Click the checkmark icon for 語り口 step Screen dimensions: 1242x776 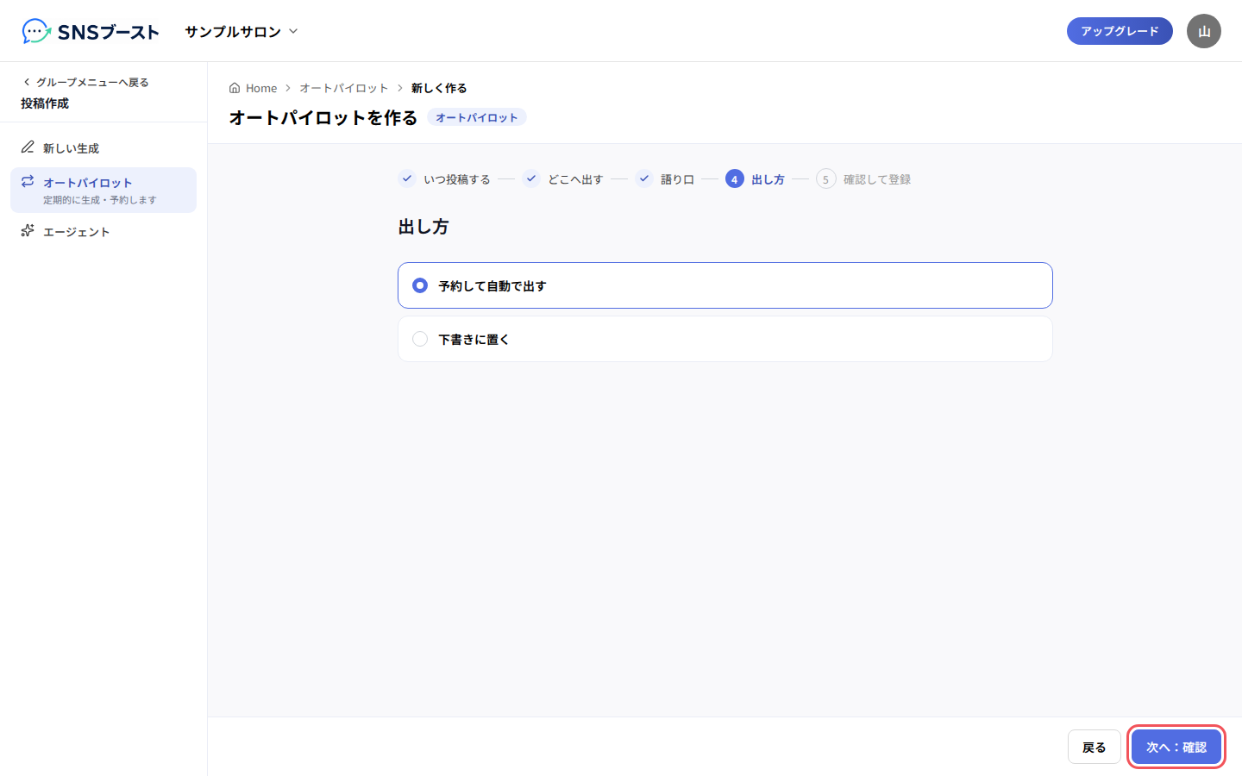tap(644, 178)
